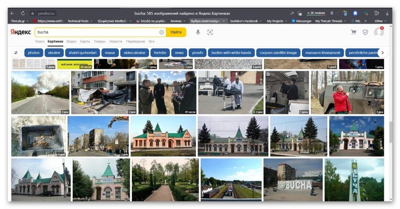Bookmark this page with the bookmark icon
This screenshot has width=400, height=209.
coord(332,13)
